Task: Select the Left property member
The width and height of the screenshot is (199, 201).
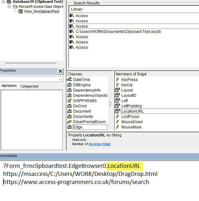Action: pos(125,101)
